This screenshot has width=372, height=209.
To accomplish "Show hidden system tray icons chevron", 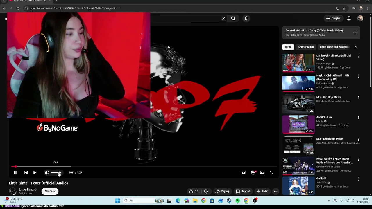I will pyautogui.click(x=329, y=201).
